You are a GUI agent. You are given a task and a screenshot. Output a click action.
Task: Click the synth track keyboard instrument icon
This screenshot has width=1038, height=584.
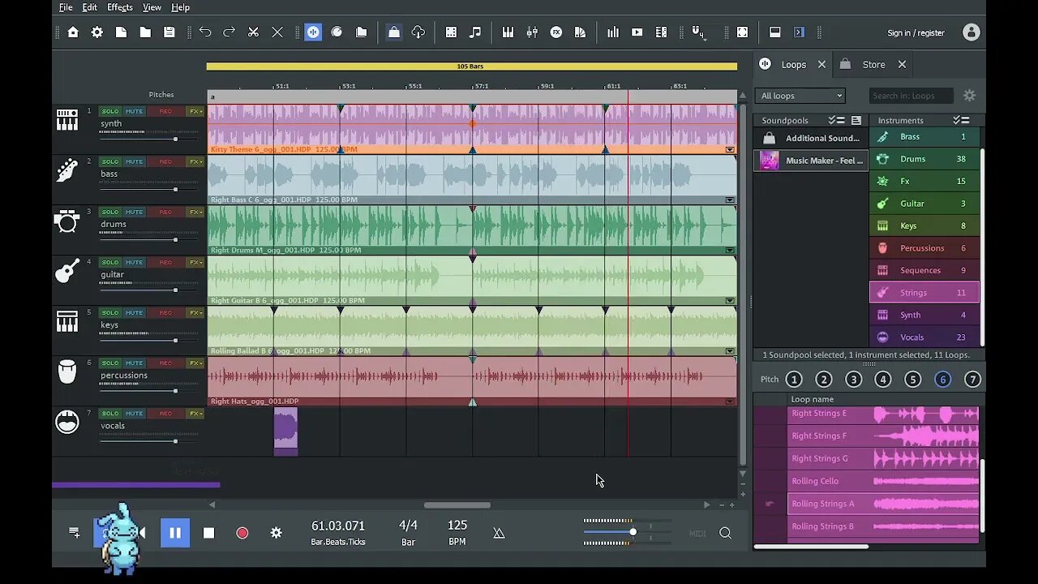click(x=67, y=120)
